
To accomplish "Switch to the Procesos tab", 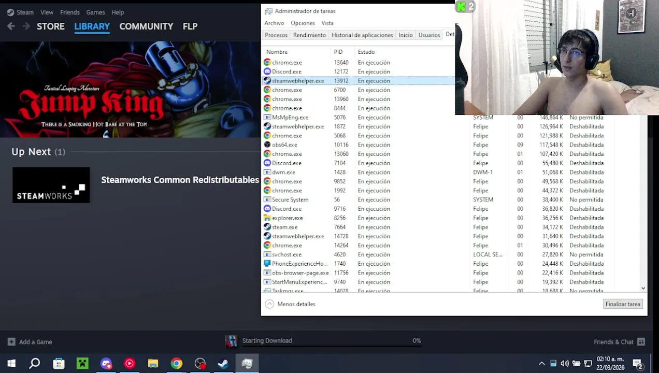I will pyautogui.click(x=276, y=35).
